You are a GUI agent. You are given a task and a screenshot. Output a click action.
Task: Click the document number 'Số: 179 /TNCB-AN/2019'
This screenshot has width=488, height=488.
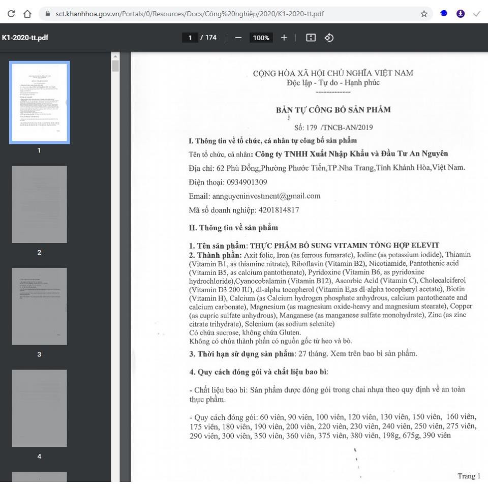point(333,127)
